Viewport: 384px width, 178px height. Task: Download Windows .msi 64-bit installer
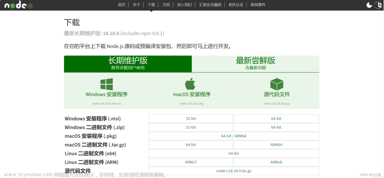point(276,119)
